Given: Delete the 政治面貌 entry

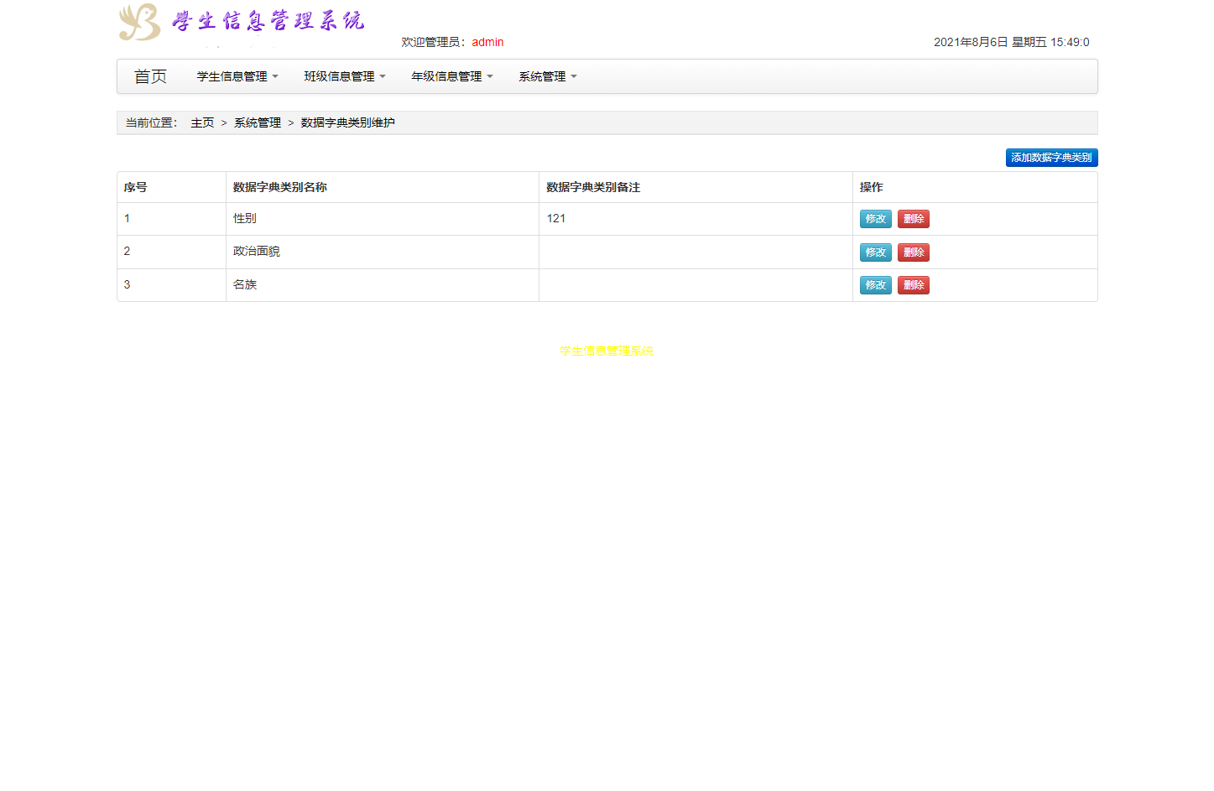Looking at the screenshot, I should point(914,252).
